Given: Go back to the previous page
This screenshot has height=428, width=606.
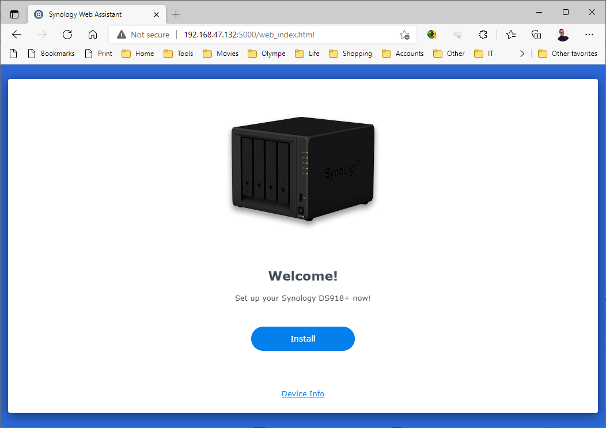Looking at the screenshot, I should click(x=17, y=35).
